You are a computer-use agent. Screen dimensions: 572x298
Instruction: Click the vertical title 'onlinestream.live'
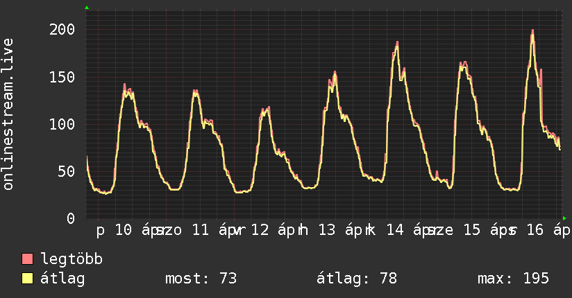8,114
